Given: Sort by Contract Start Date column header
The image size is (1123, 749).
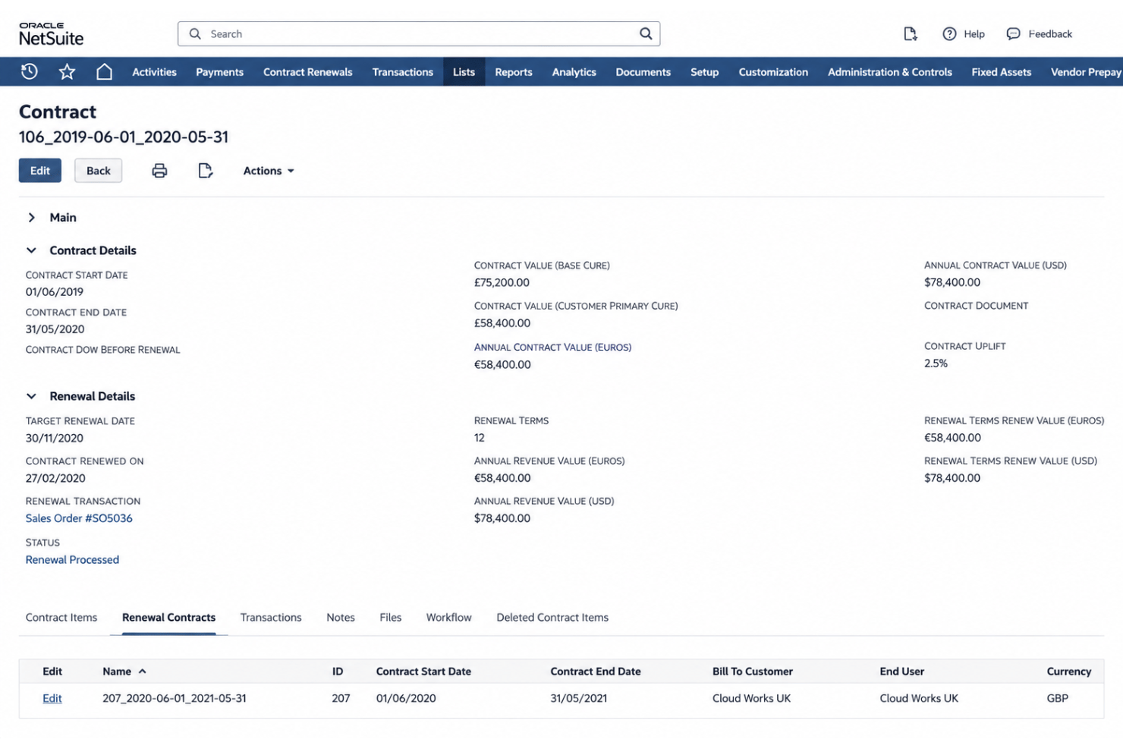Looking at the screenshot, I should coord(423,671).
